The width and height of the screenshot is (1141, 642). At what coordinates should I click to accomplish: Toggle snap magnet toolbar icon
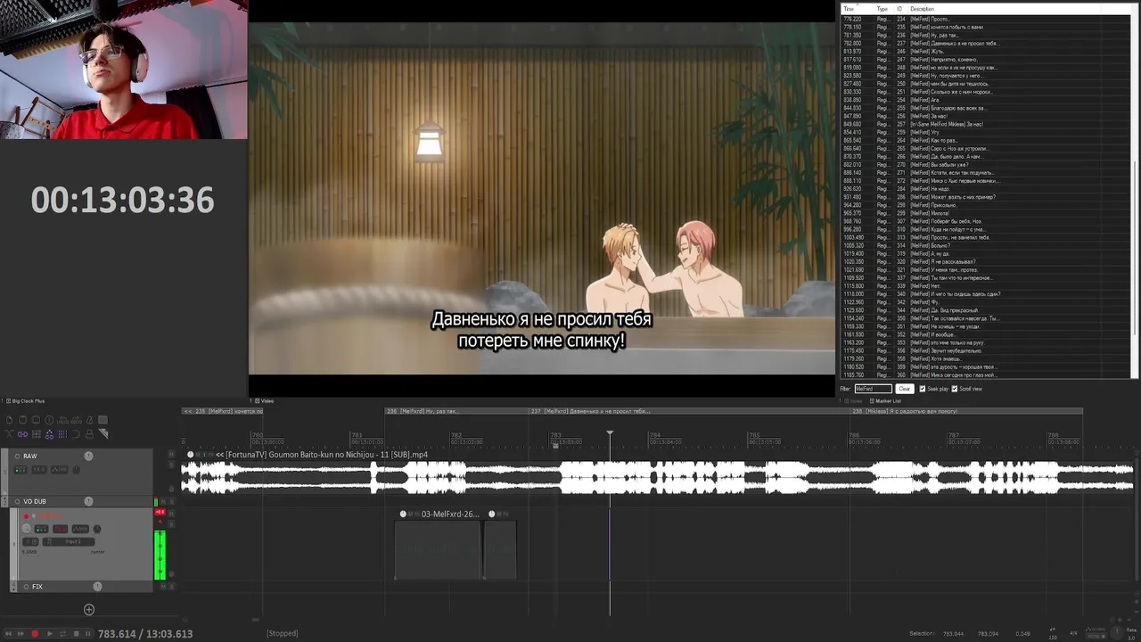coord(76,434)
